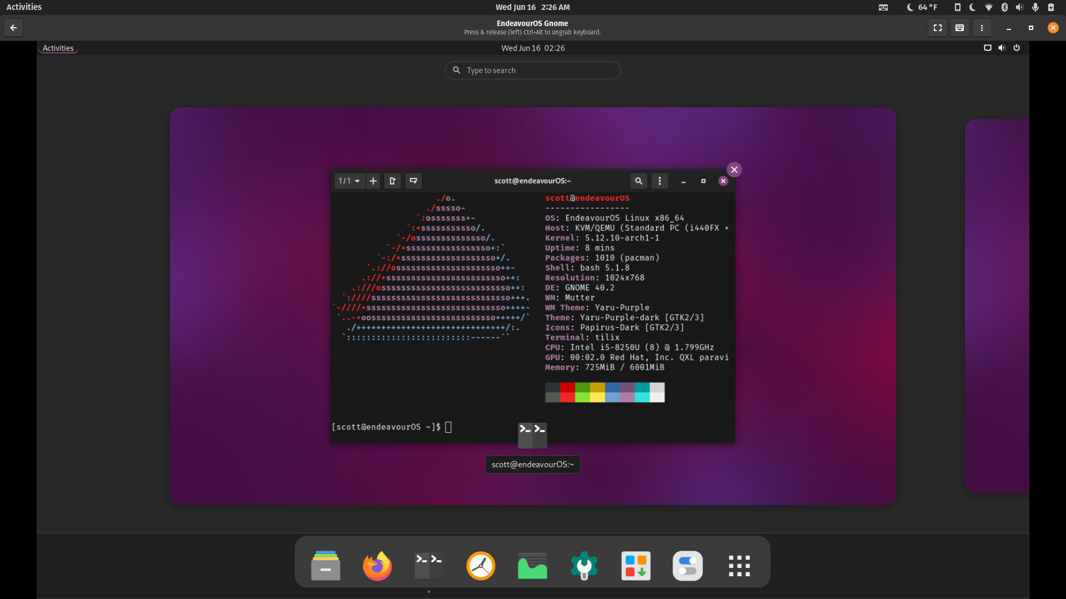Click the scott@endeavourOS:~ window caption label
The height and width of the screenshot is (599, 1066).
click(533, 465)
